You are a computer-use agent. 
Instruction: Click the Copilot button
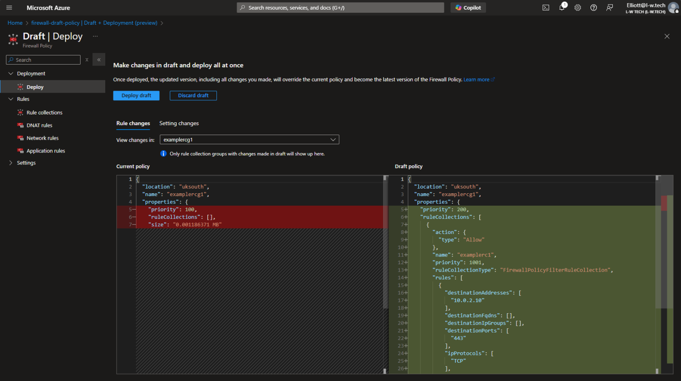(468, 8)
